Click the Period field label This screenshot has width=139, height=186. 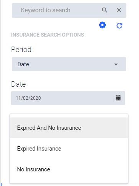point(21,49)
